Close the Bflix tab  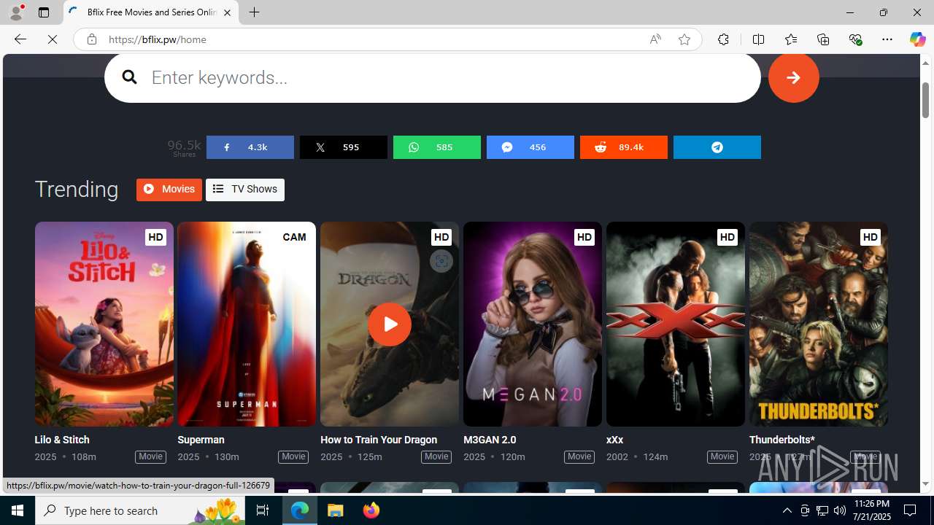click(227, 12)
